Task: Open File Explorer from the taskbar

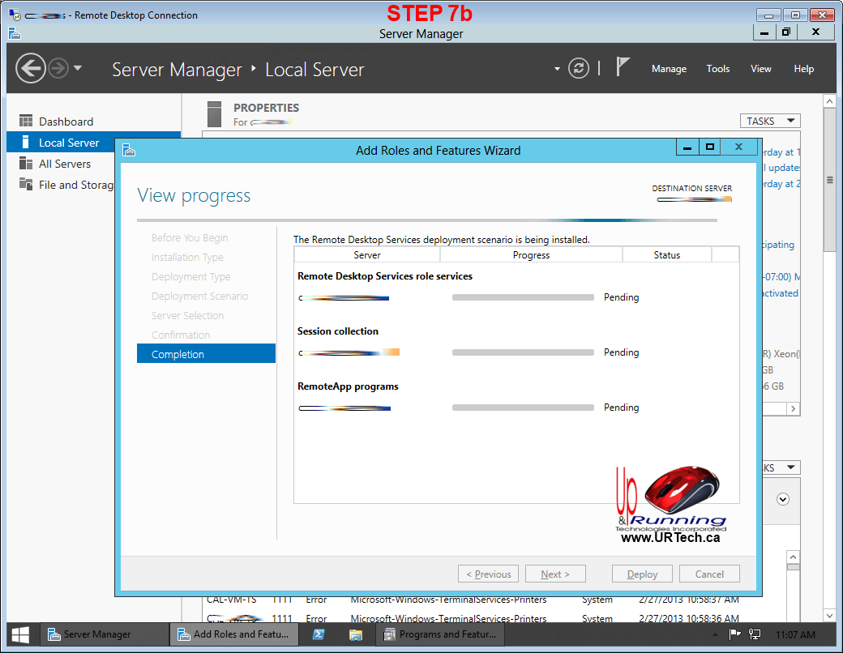Action: 355,634
